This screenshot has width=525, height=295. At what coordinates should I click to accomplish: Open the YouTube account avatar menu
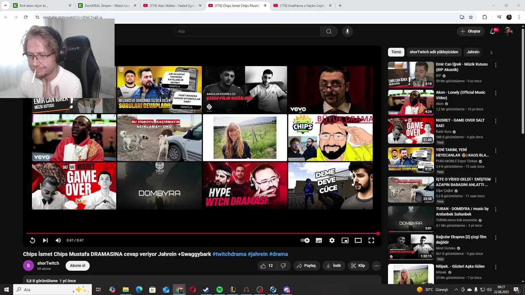coord(508,32)
